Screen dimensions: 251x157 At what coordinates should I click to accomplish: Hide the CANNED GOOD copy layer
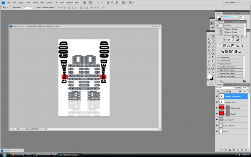coord(217,96)
